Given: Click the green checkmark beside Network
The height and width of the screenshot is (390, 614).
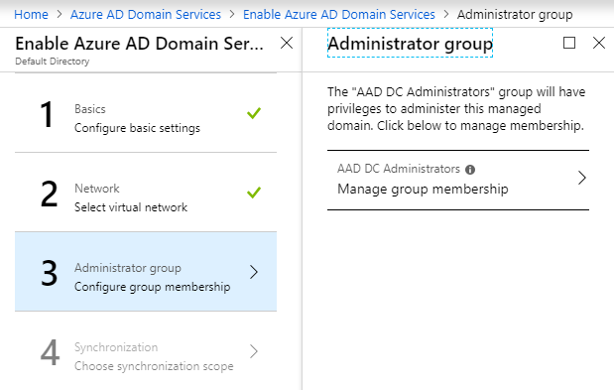Looking at the screenshot, I should (x=254, y=193).
